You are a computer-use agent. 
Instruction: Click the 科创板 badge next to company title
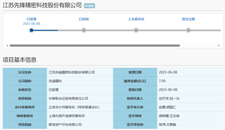click(89, 6)
